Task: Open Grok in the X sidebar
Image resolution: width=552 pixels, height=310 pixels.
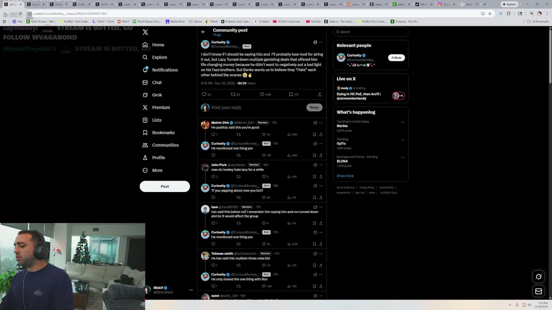Action: [x=152, y=95]
